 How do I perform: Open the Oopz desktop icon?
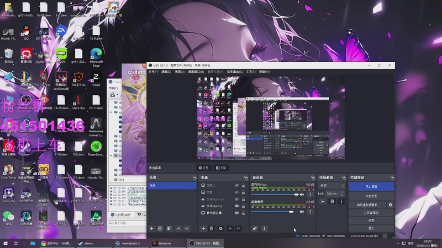point(96,79)
